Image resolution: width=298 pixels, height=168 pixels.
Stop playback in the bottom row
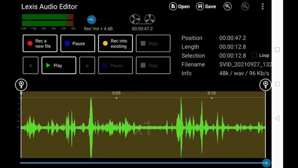[x=153, y=65]
